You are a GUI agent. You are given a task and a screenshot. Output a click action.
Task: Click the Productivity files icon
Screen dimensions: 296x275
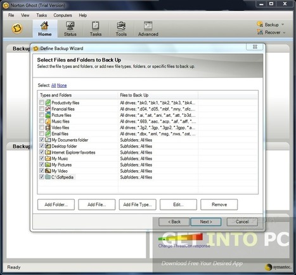coord(48,103)
